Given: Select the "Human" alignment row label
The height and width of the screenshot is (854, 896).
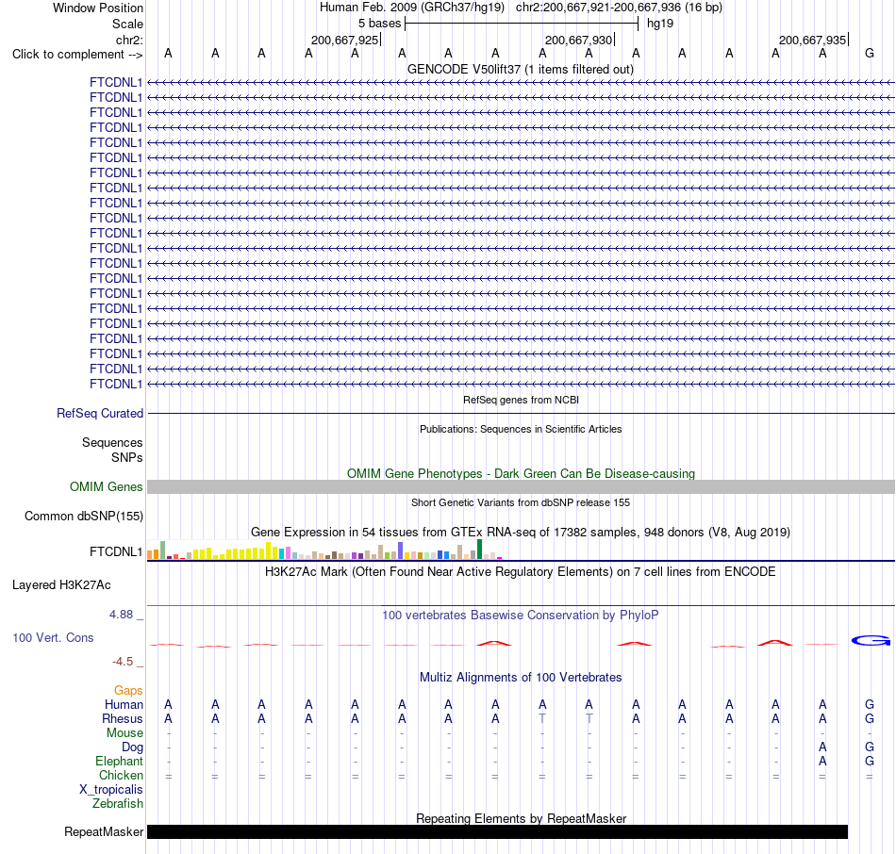Looking at the screenshot, I should click(x=124, y=704).
